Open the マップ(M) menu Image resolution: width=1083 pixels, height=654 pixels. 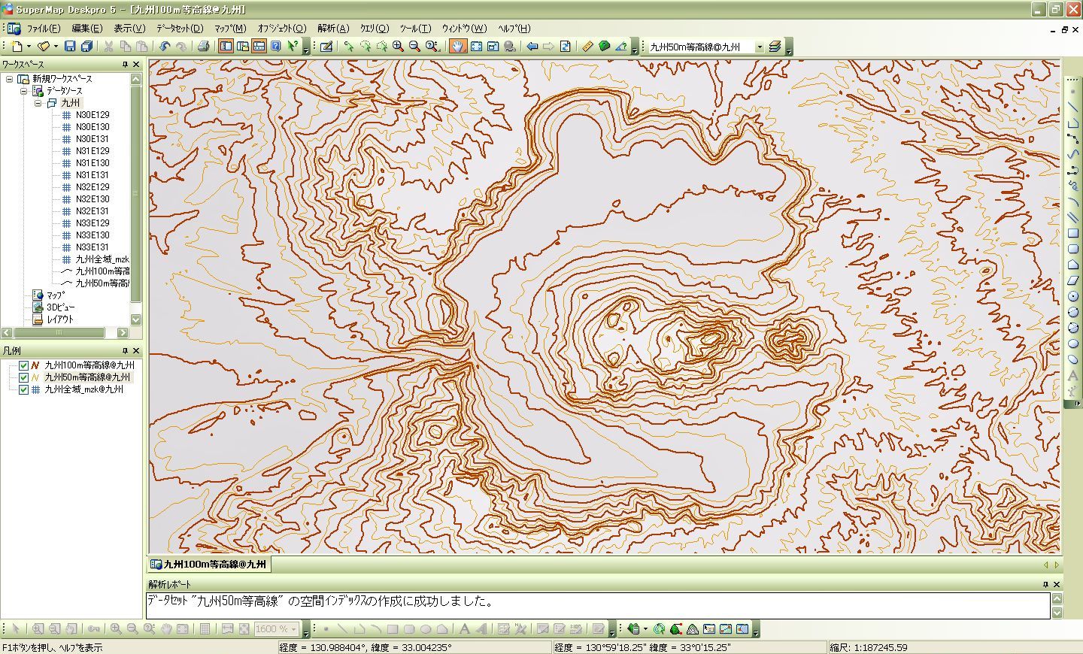pyautogui.click(x=230, y=29)
